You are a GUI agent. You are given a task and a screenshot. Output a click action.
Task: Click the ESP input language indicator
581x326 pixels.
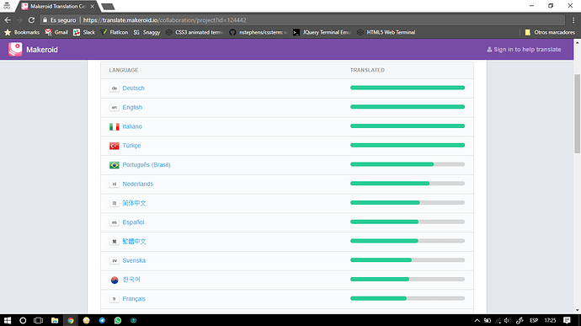click(534, 320)
